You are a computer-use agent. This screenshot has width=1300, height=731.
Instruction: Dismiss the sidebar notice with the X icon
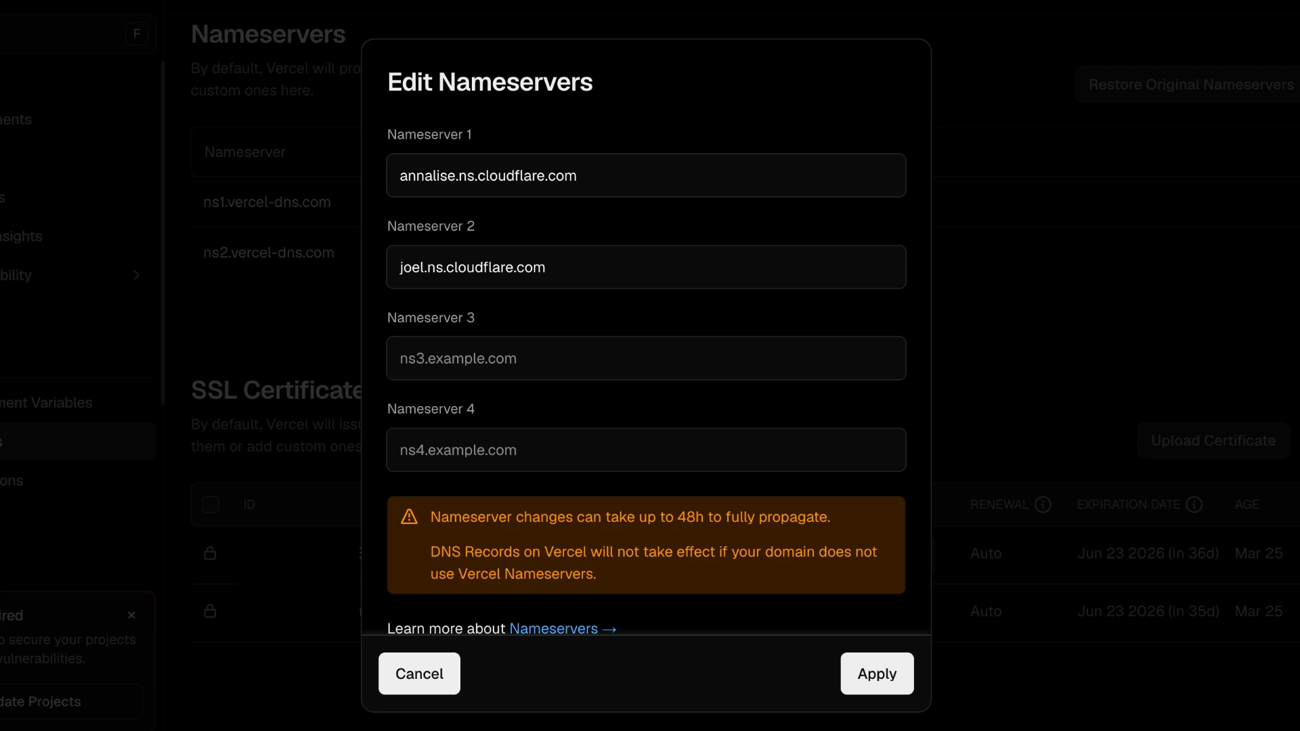[x=131, y=615]
